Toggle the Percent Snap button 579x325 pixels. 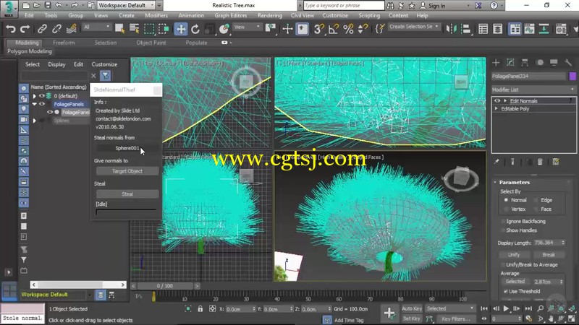point(348,29)
